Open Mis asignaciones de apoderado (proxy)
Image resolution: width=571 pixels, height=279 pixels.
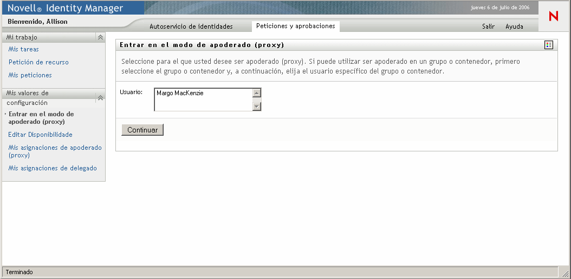pyautogui.click(x=55, y=151)
